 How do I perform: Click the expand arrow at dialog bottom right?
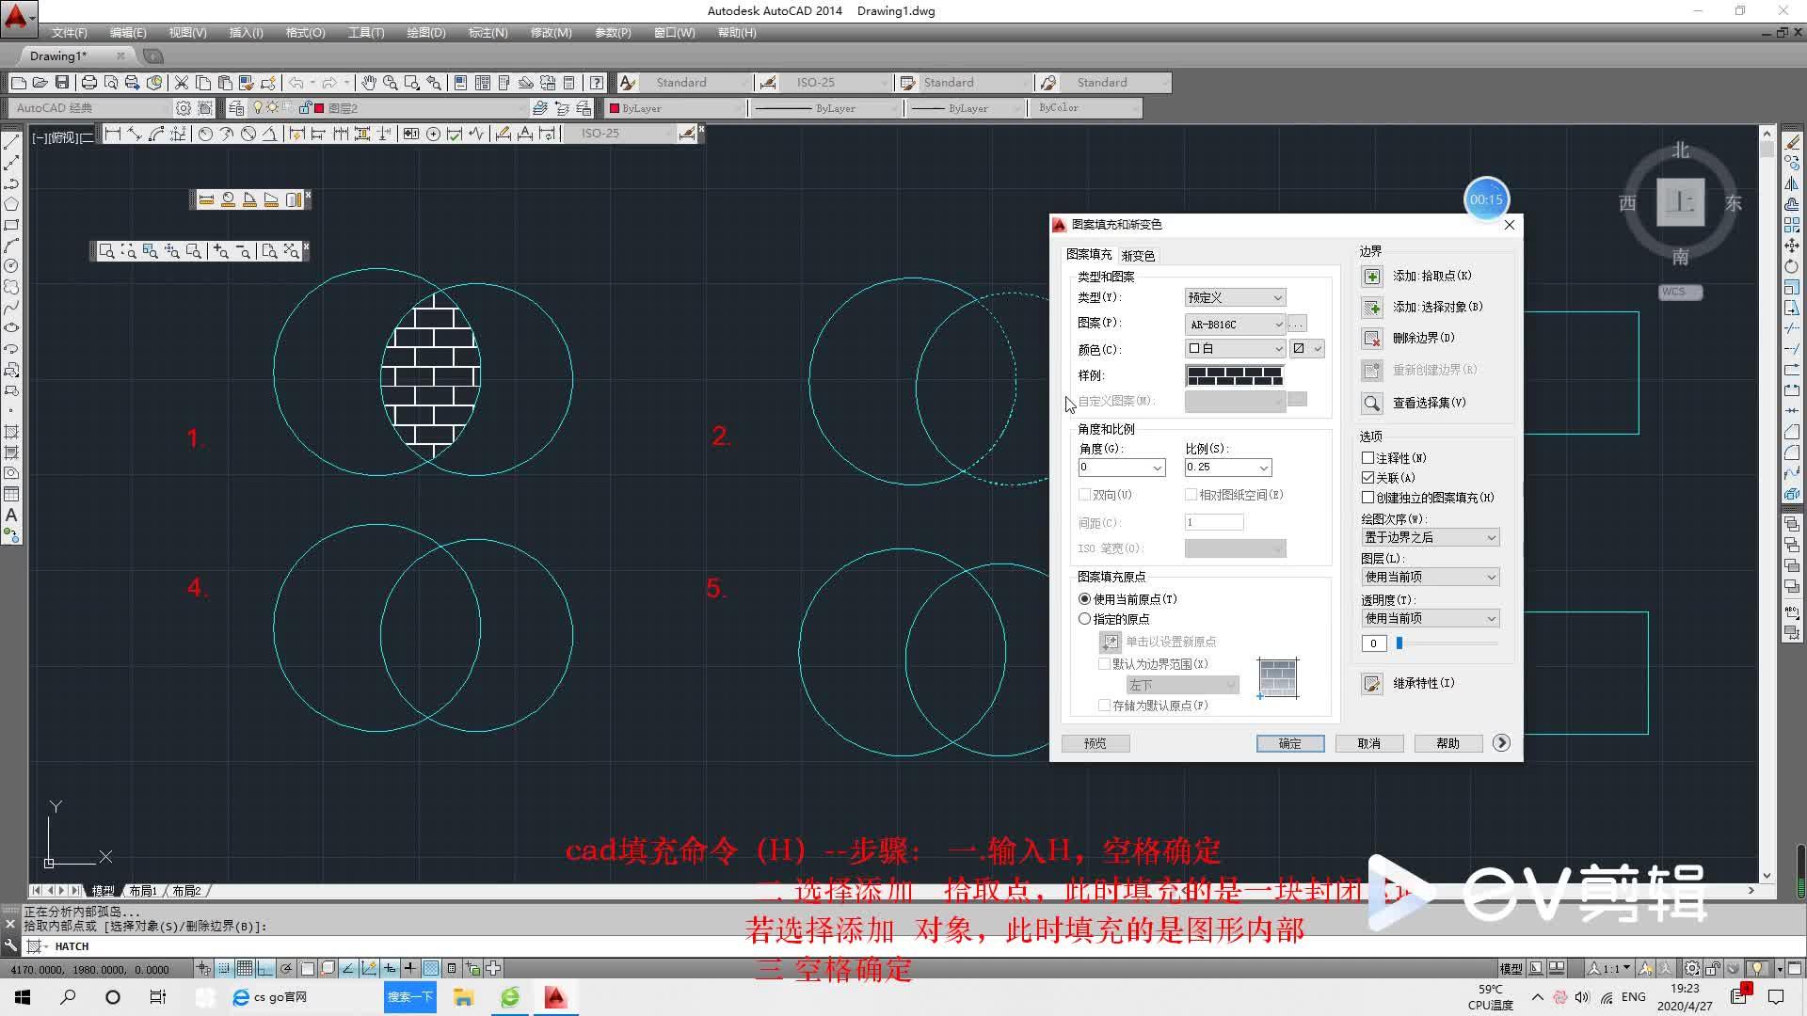1501,743
